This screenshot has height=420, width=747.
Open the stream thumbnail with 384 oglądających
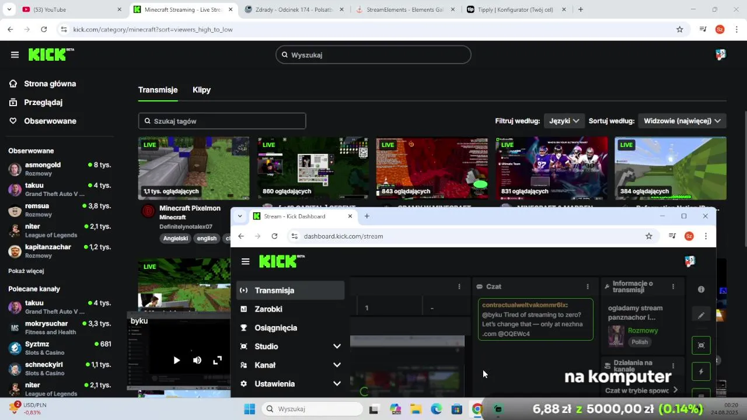point(671,169)
